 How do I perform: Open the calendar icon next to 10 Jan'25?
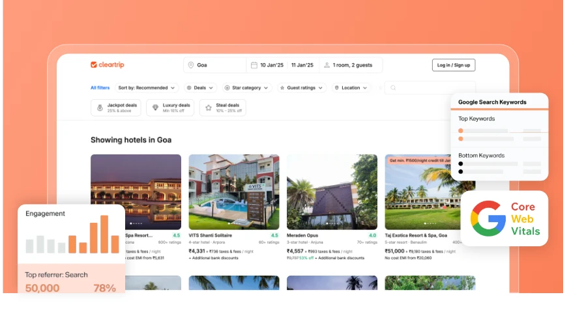(x=254, y=65)
